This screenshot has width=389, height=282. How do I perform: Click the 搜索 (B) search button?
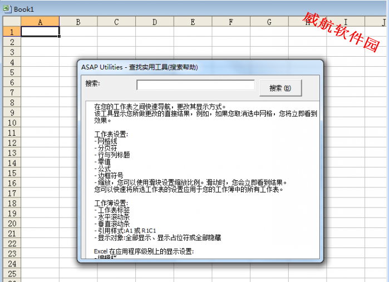coord(280,88)
